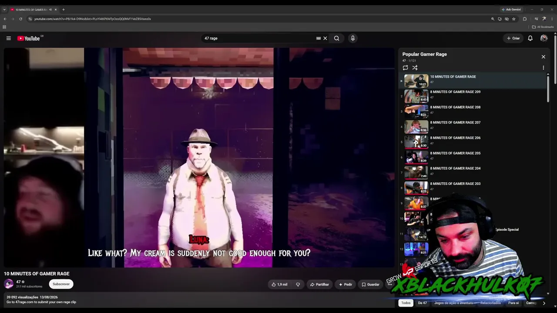Image resolution: width=557 pixels, height=313 pixels.
Task: Open the tab search dropdown arrow
Action: [x=4, y=10]
